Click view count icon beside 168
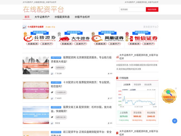This screenshot has height=136, width=181. point(108,74)
